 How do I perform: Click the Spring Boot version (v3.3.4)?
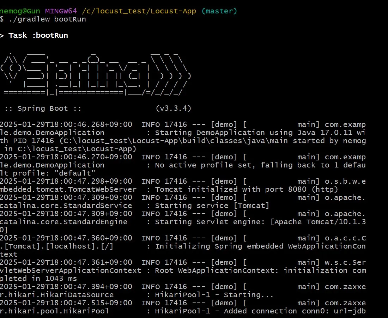click(x=174, y=108)
